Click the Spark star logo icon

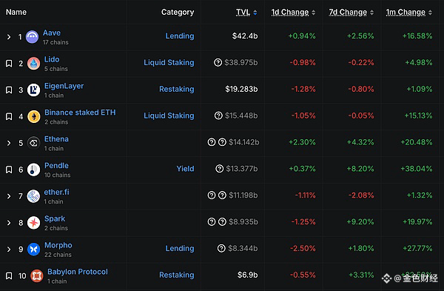point(34,223)
